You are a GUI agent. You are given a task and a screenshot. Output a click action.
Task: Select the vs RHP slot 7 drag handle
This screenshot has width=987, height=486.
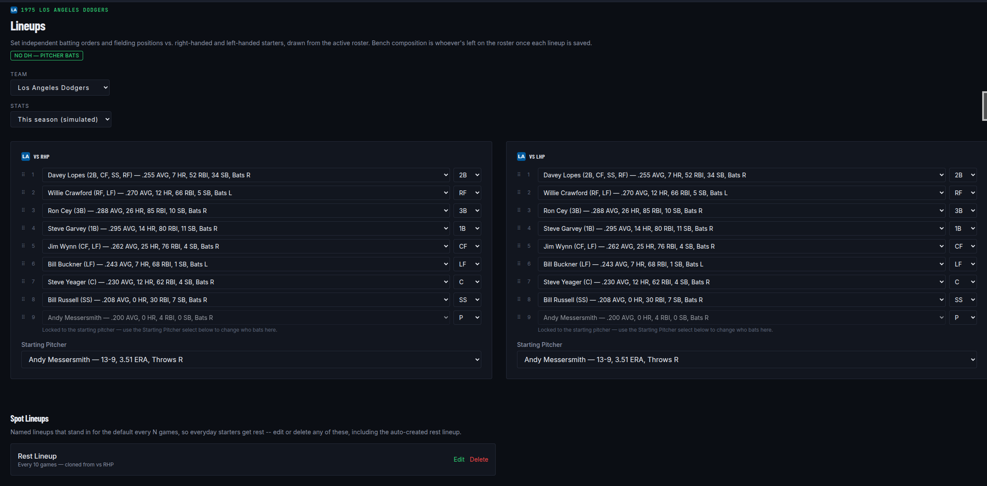coord(23,282)
